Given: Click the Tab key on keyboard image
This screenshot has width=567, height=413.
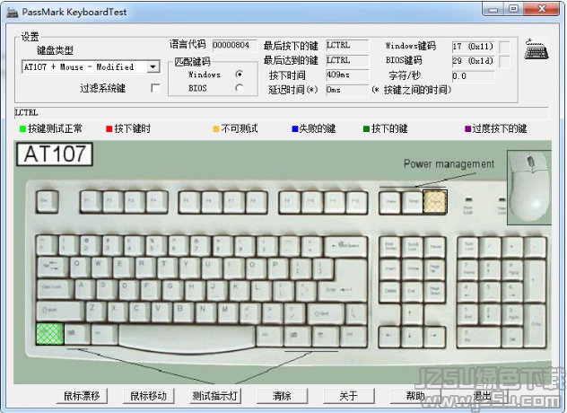Looking at the screenshot, I should click(x=52, y=268).
